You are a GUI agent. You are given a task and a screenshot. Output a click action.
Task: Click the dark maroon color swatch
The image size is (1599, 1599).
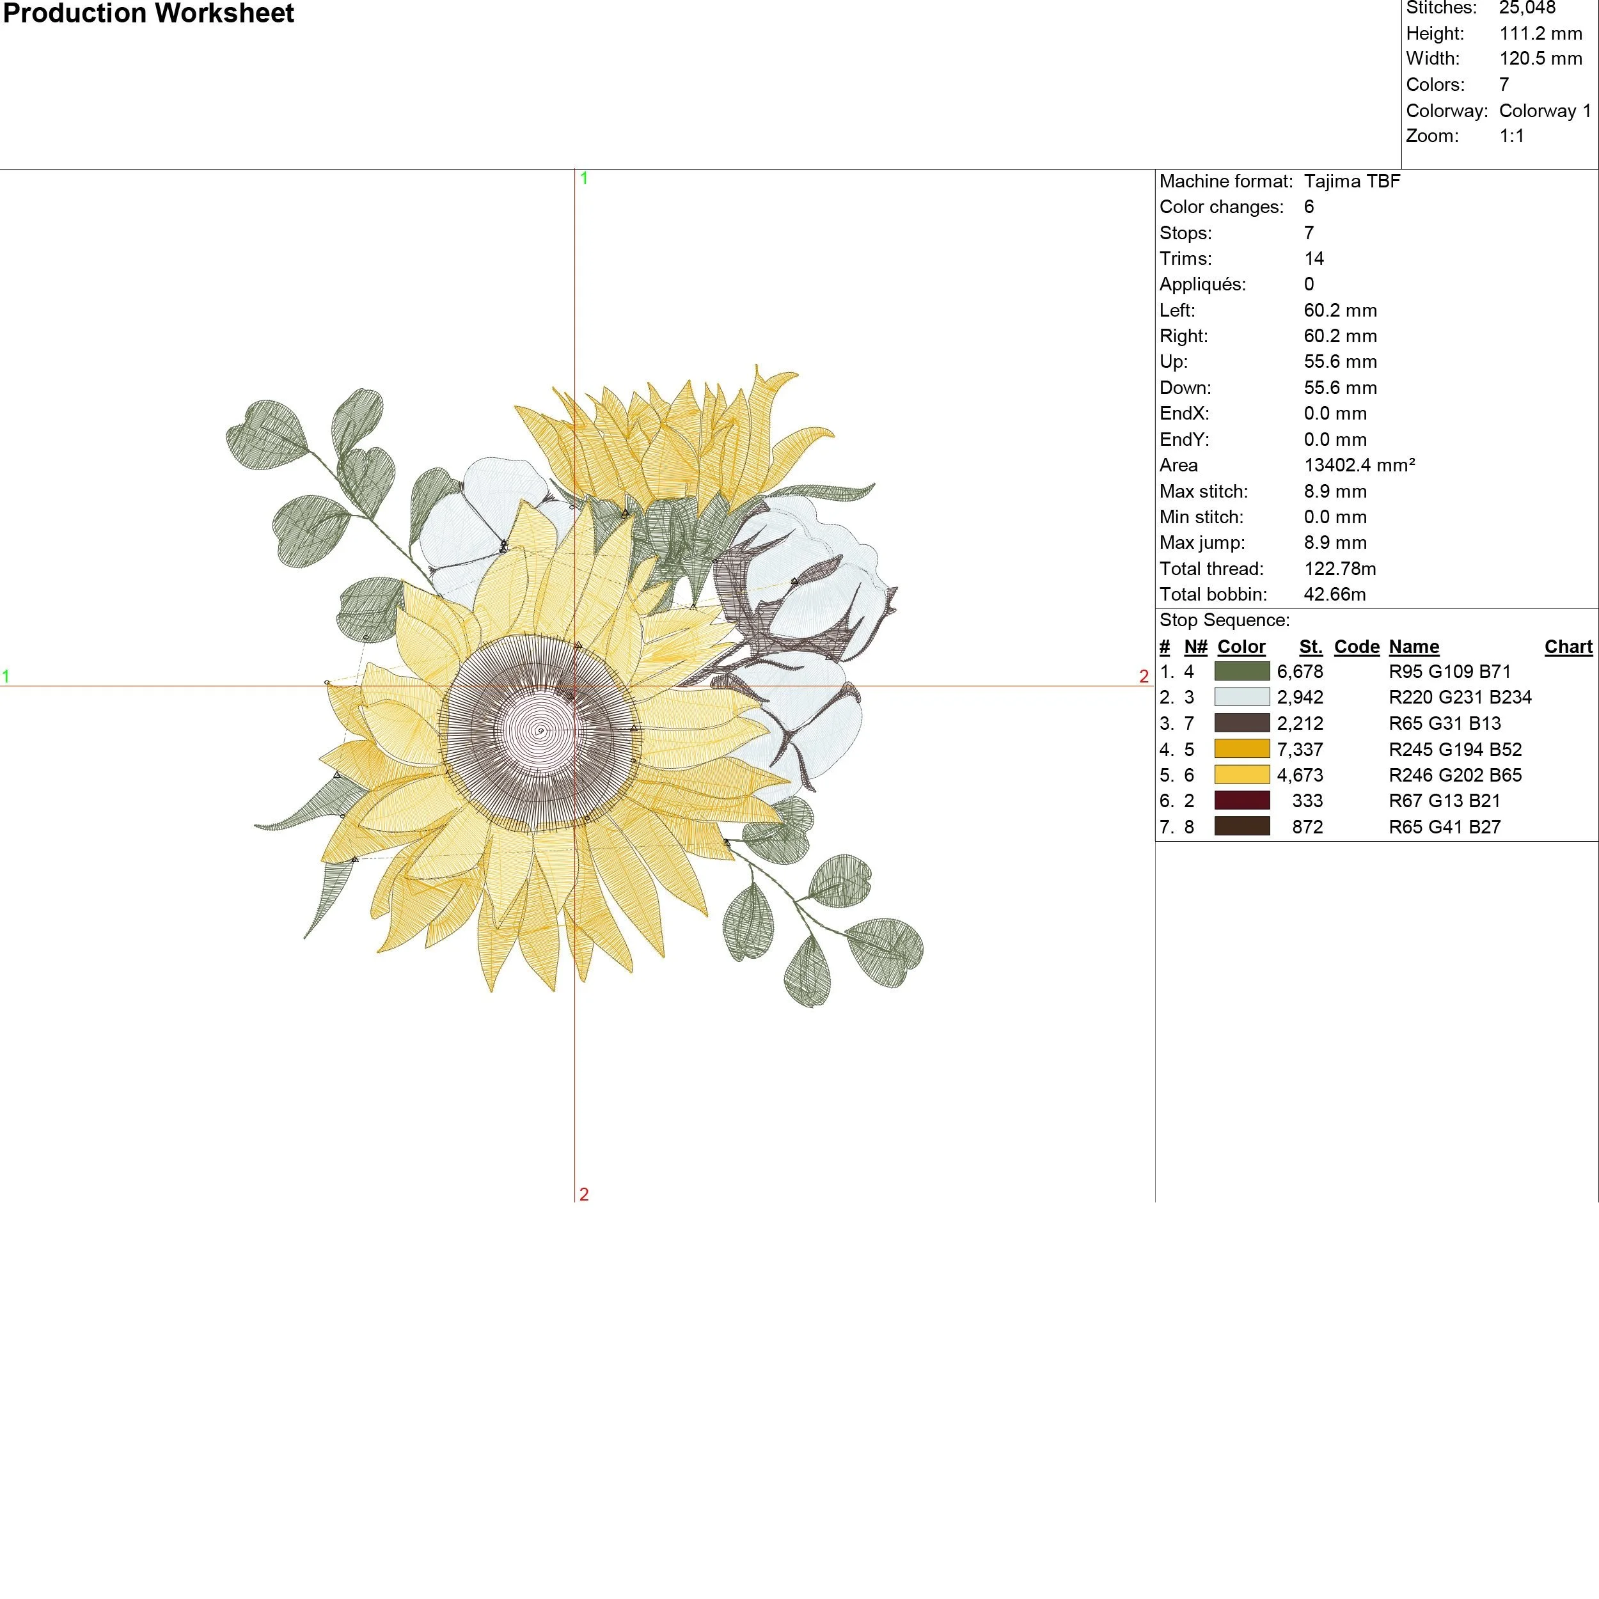1241,800
